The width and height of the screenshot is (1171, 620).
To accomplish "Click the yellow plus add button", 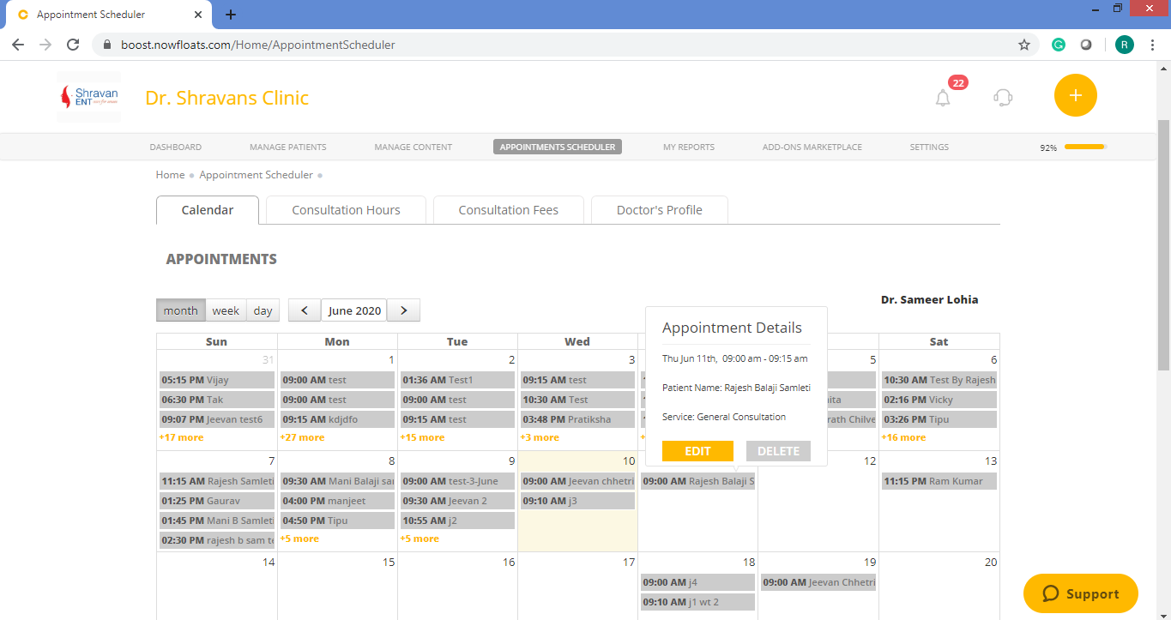I will click(1076, 96).
